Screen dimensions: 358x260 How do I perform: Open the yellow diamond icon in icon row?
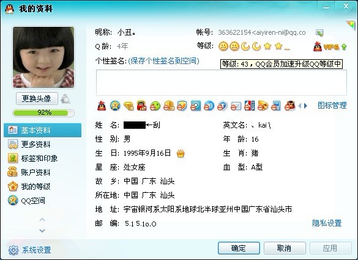click(x=129, y=106)
